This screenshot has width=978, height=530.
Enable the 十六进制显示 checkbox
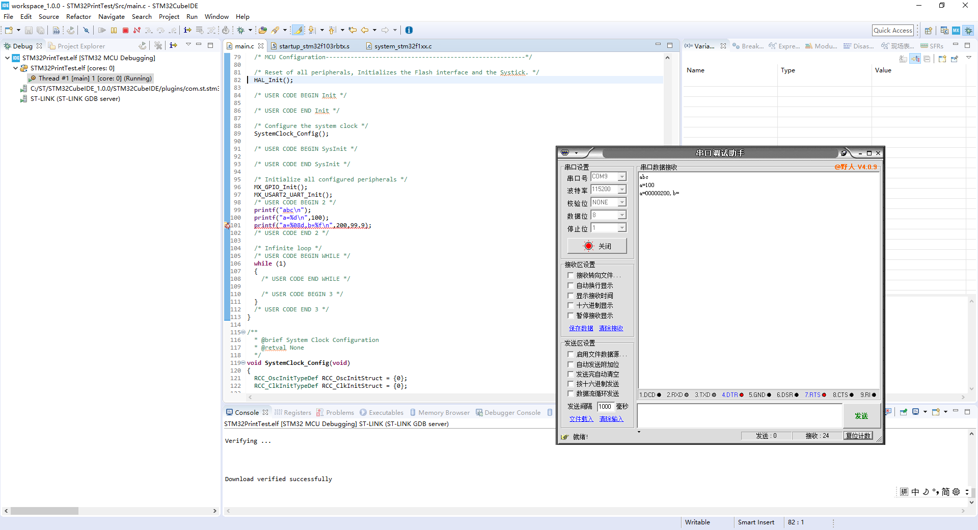[x=571, y=305]
